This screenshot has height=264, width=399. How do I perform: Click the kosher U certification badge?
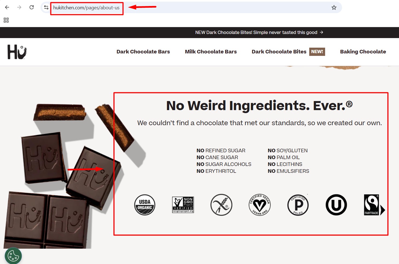(336, 205)
